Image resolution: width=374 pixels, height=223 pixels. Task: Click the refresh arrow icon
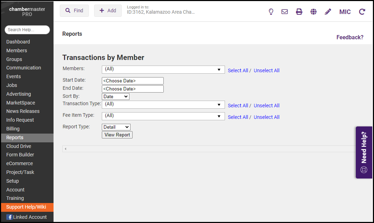tap(362, 12)
